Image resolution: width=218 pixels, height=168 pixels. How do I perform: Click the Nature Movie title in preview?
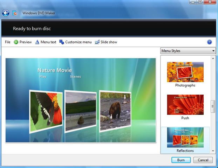[x=55, y=70]
